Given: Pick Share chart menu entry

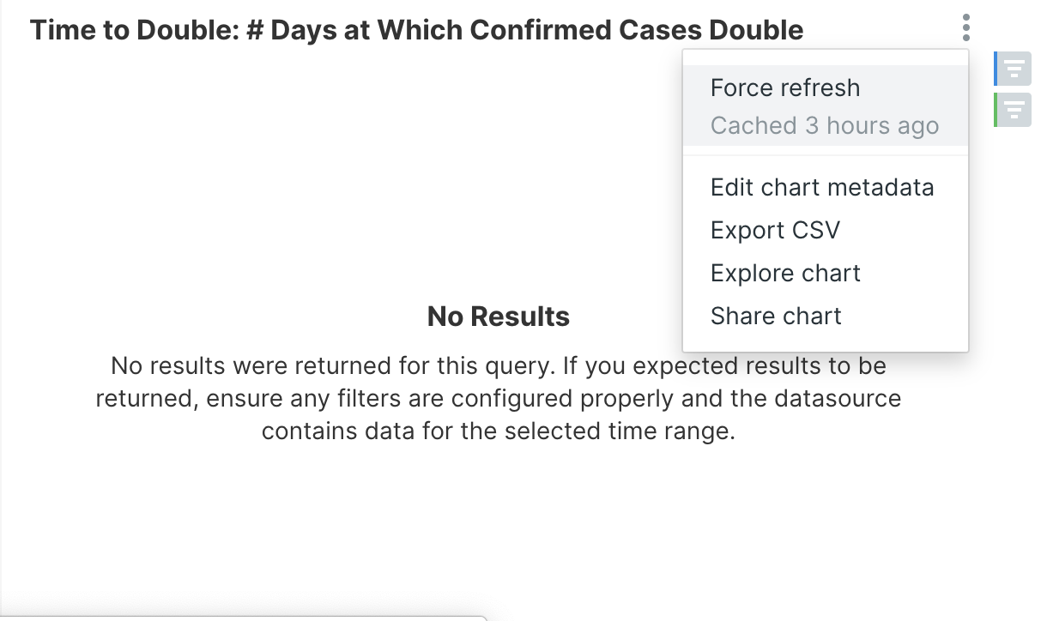Looking at the screenshot, I should point(775,317).
